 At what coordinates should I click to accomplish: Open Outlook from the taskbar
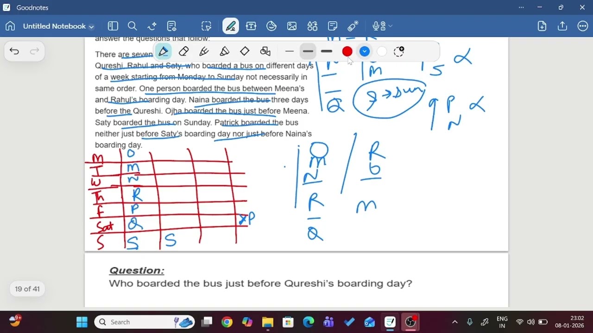(x=370, y=322)
